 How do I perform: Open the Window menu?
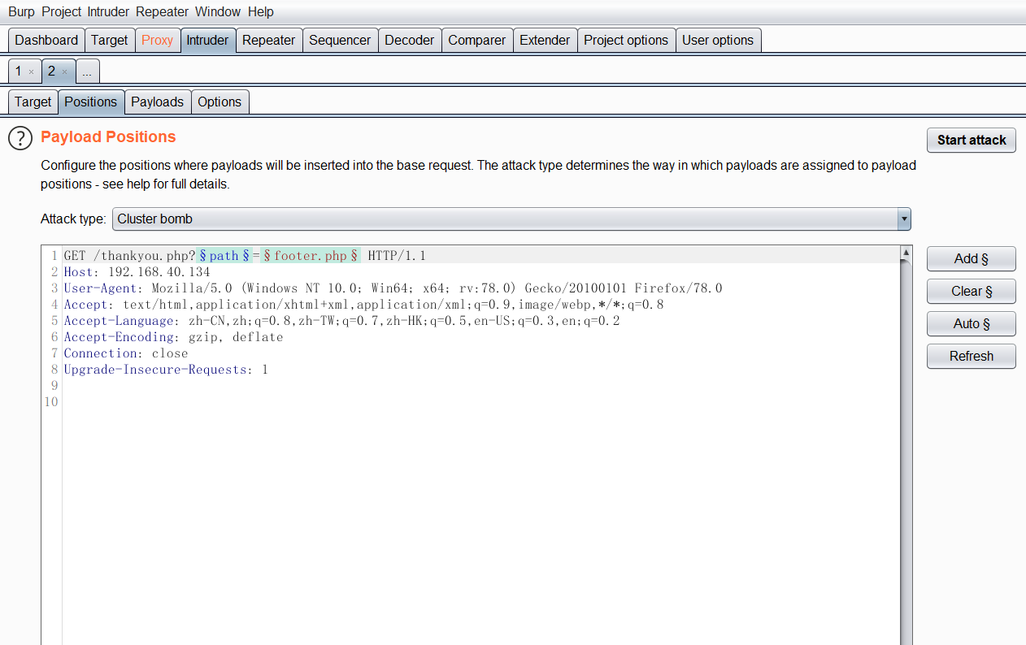(x=218, y=11)
